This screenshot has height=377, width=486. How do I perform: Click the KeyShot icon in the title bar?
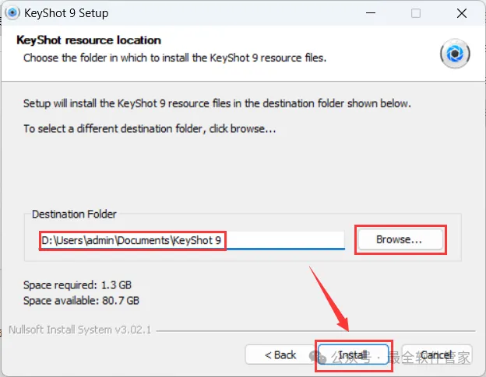pyautogui.click(x=12, y=12)
